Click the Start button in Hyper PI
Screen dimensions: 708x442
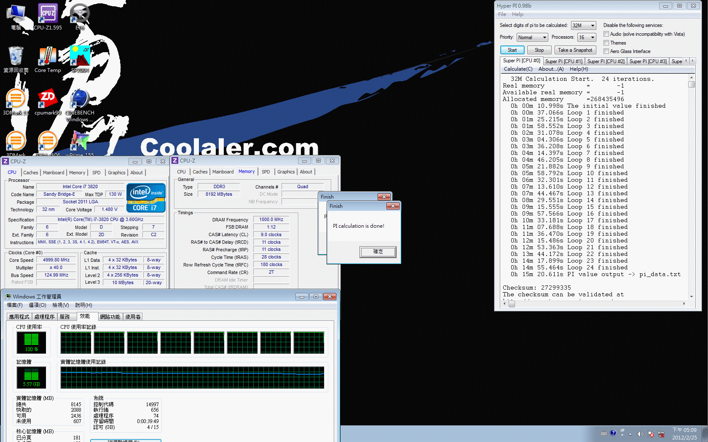pyautogui.click(x=512, y=50)
